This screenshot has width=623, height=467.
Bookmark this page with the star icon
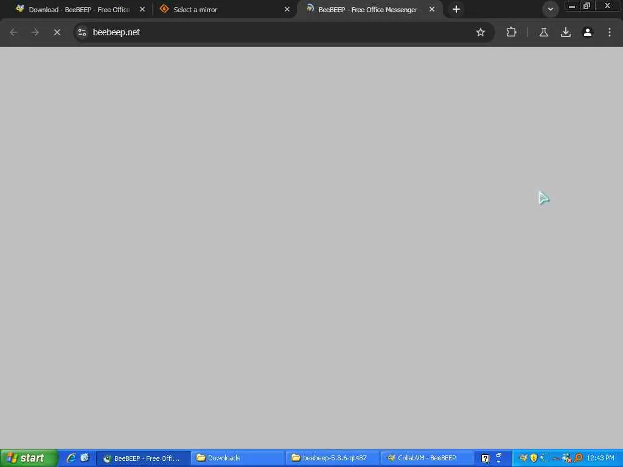pyautogui.click(x=481, y=33)
